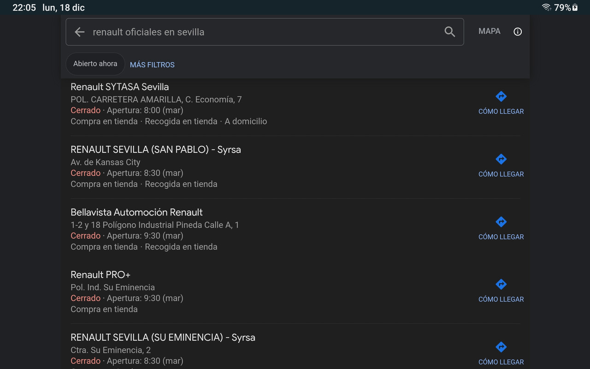Edit the search query field
The height and width of the screenshot is (369, 590).
tap(265, 32)
